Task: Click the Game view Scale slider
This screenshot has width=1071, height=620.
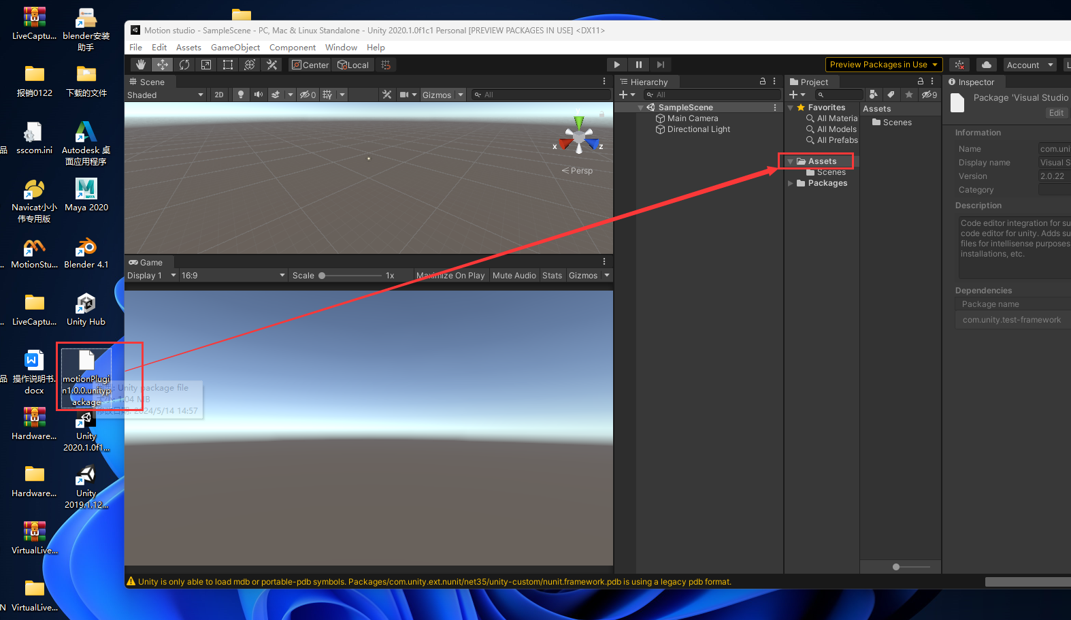Action: tap(350, 276)
